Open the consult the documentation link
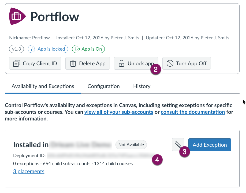Screen dimensions: 246x193 [x=193, y=112]
